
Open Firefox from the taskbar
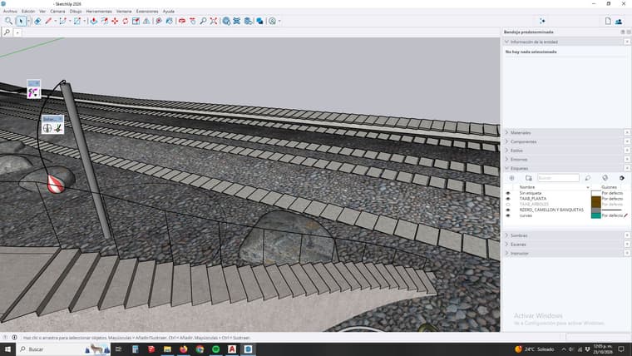184,349
